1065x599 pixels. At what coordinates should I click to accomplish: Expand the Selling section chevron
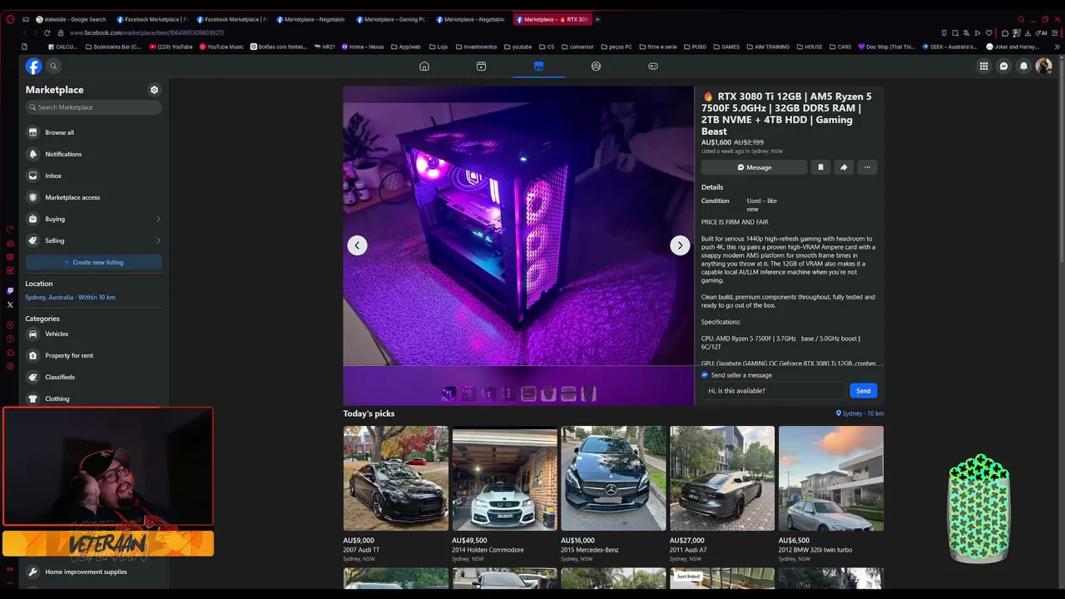(158, 240)
